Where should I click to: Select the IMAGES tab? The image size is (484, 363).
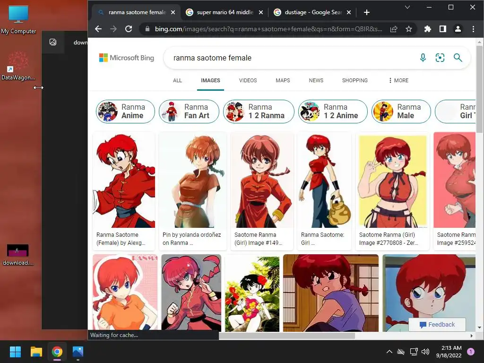(x=210, y=80)
